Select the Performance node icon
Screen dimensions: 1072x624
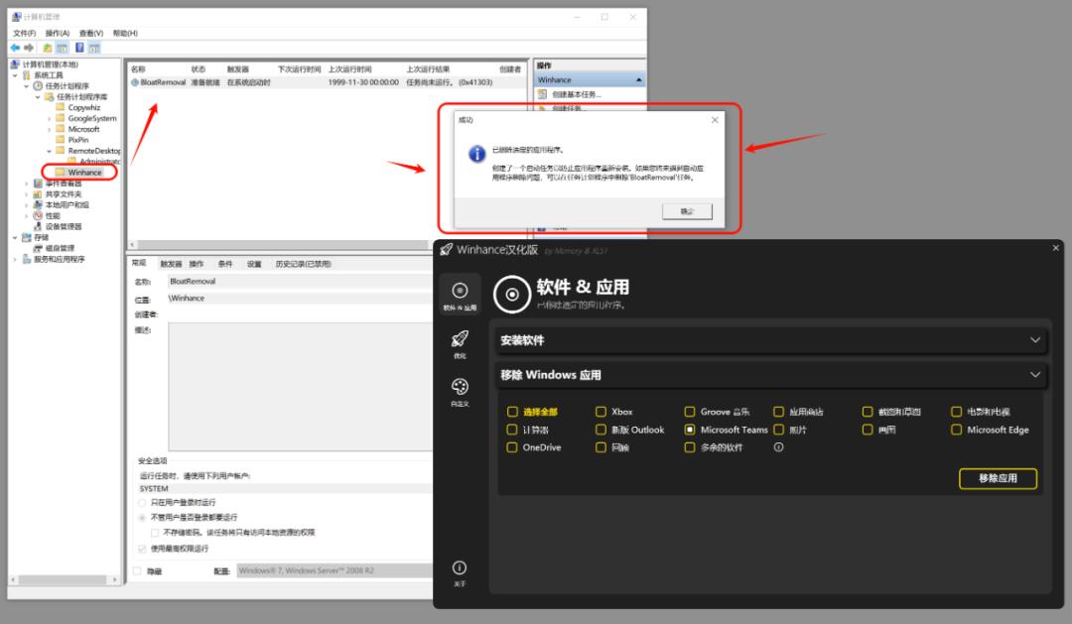pos(38,215)
